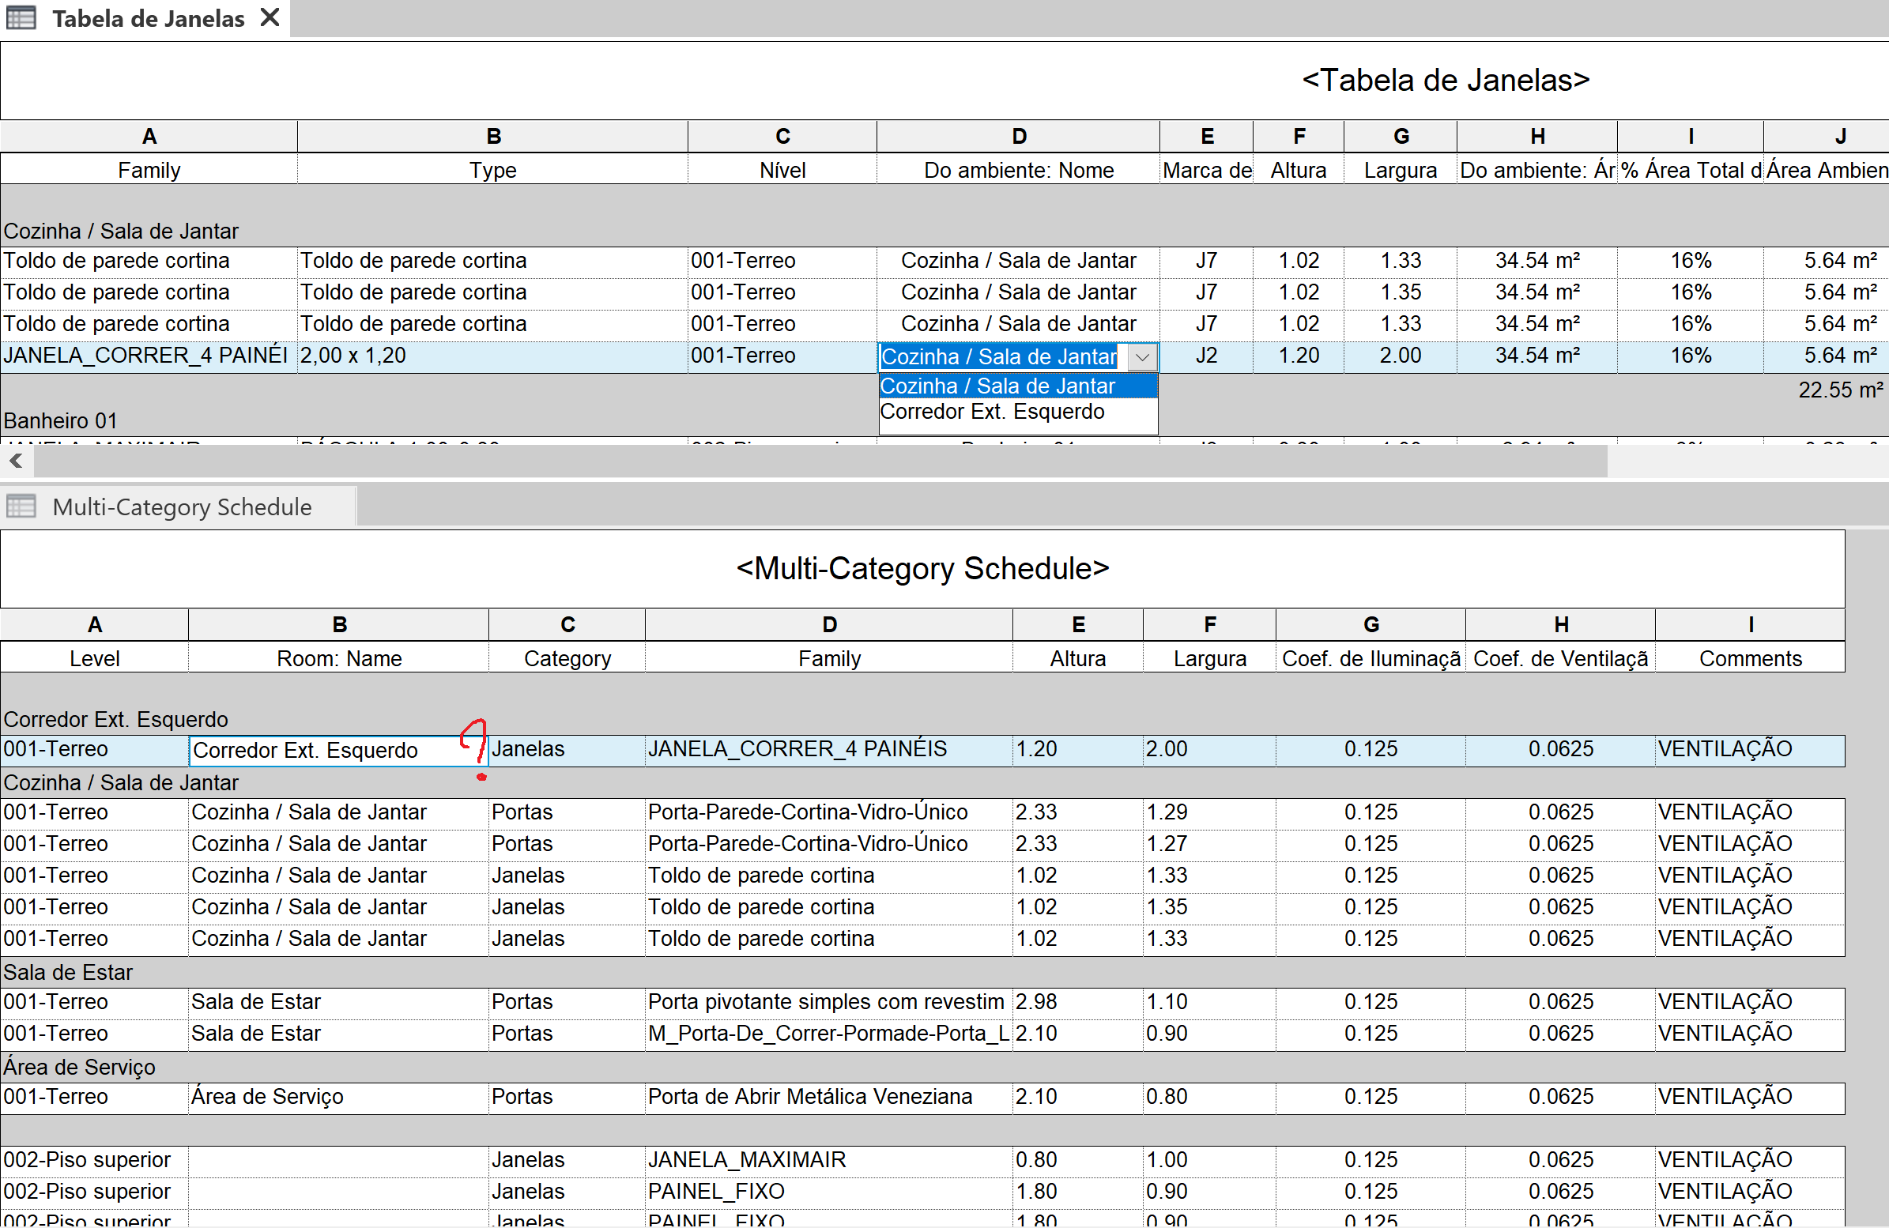The image size is (1889, 1228).
Task: Click the Tabela de Janelas schedule icon
Action: pyautogui.click(x=21, y=17)
